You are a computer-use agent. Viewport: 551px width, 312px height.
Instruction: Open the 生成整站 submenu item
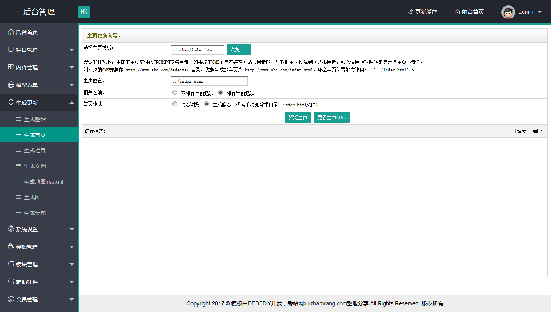click(x=35, y=119)
